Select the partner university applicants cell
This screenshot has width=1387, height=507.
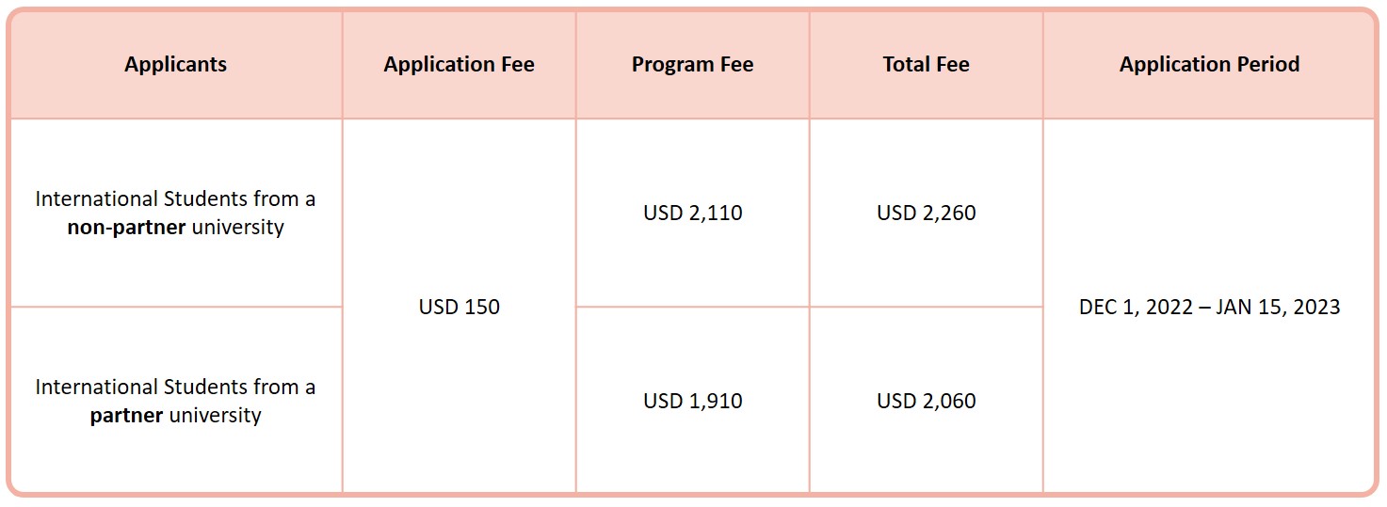click(175, 400)
